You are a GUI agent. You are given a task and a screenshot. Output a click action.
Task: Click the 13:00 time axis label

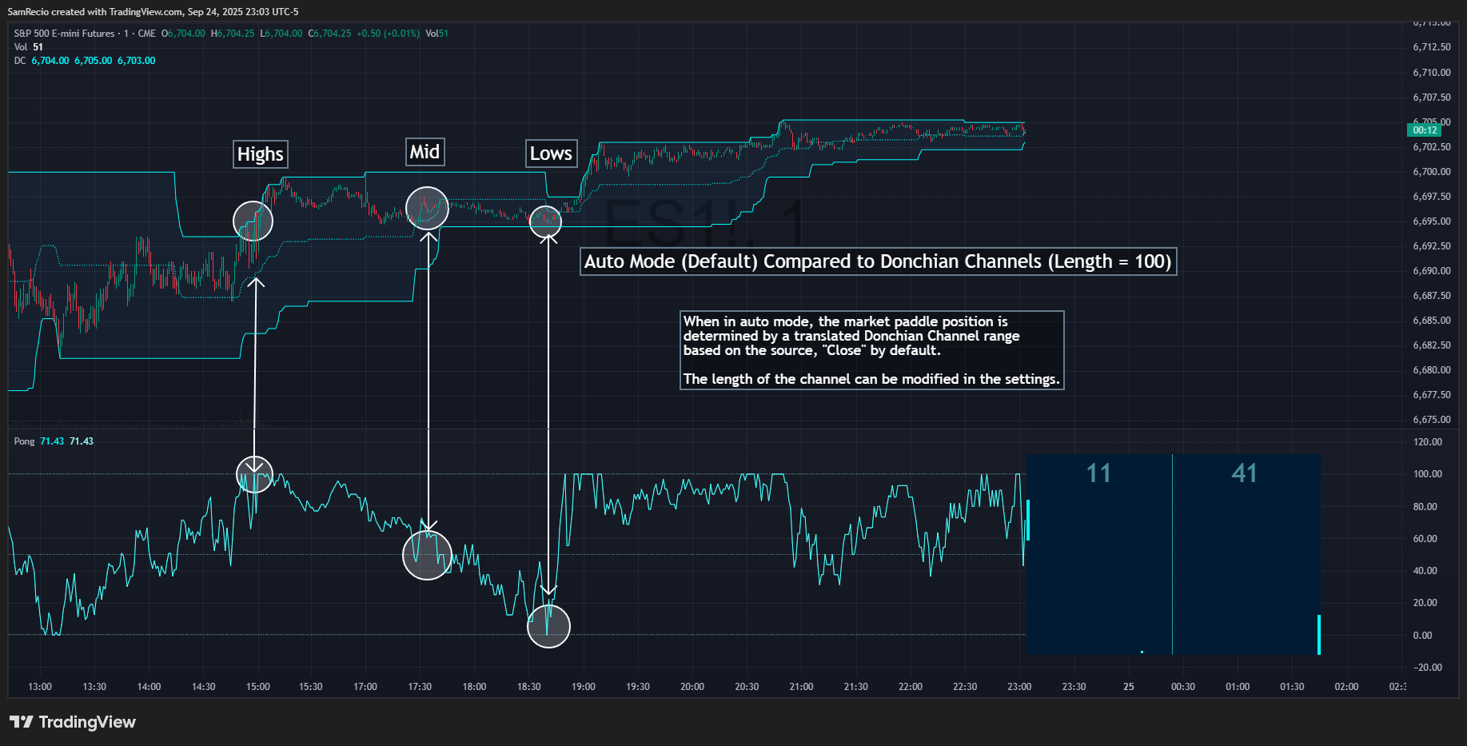pyautogui.click(x=40, y=687)
